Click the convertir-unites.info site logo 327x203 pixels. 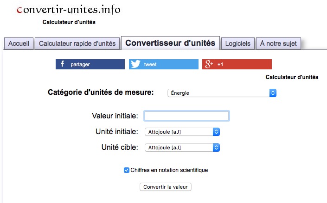(x=68, y=10)
